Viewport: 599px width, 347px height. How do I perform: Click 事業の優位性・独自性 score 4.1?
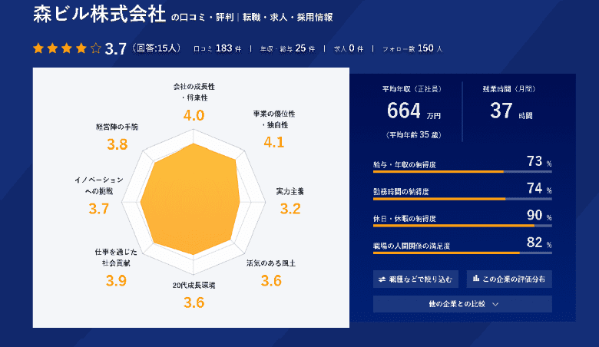pyautogui.click(x=274, y=142)
